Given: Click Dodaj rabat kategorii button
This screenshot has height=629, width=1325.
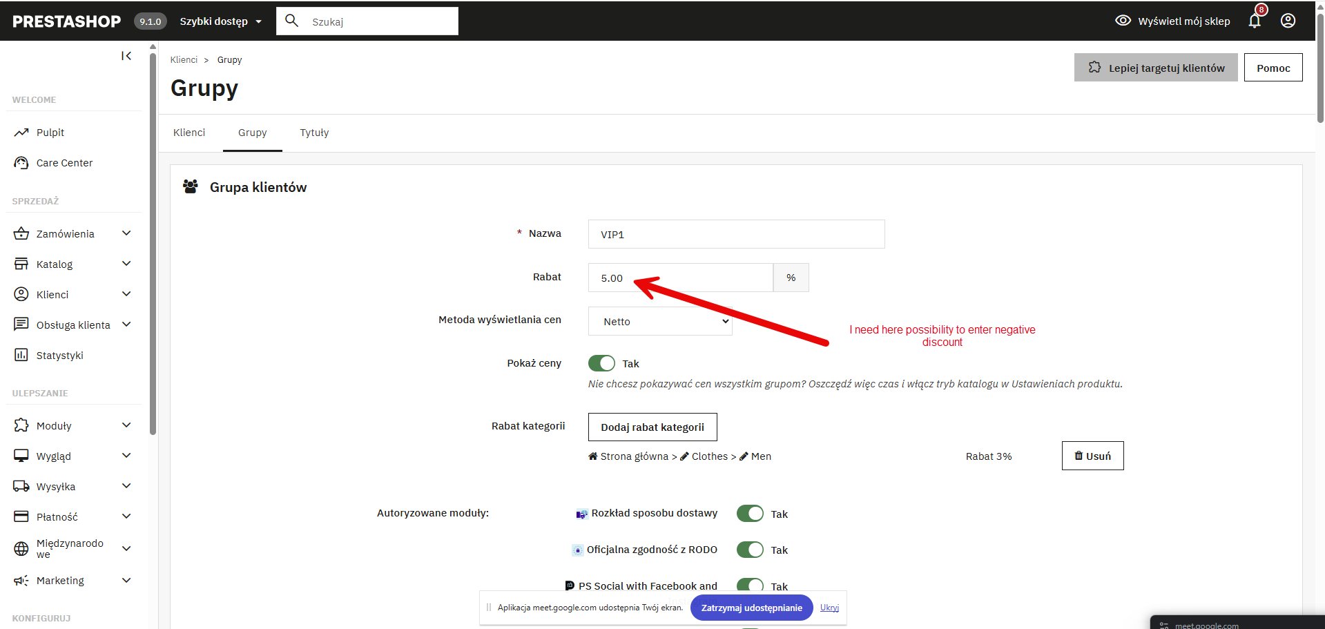Looking at the screenshot, I should pos(652,427).
